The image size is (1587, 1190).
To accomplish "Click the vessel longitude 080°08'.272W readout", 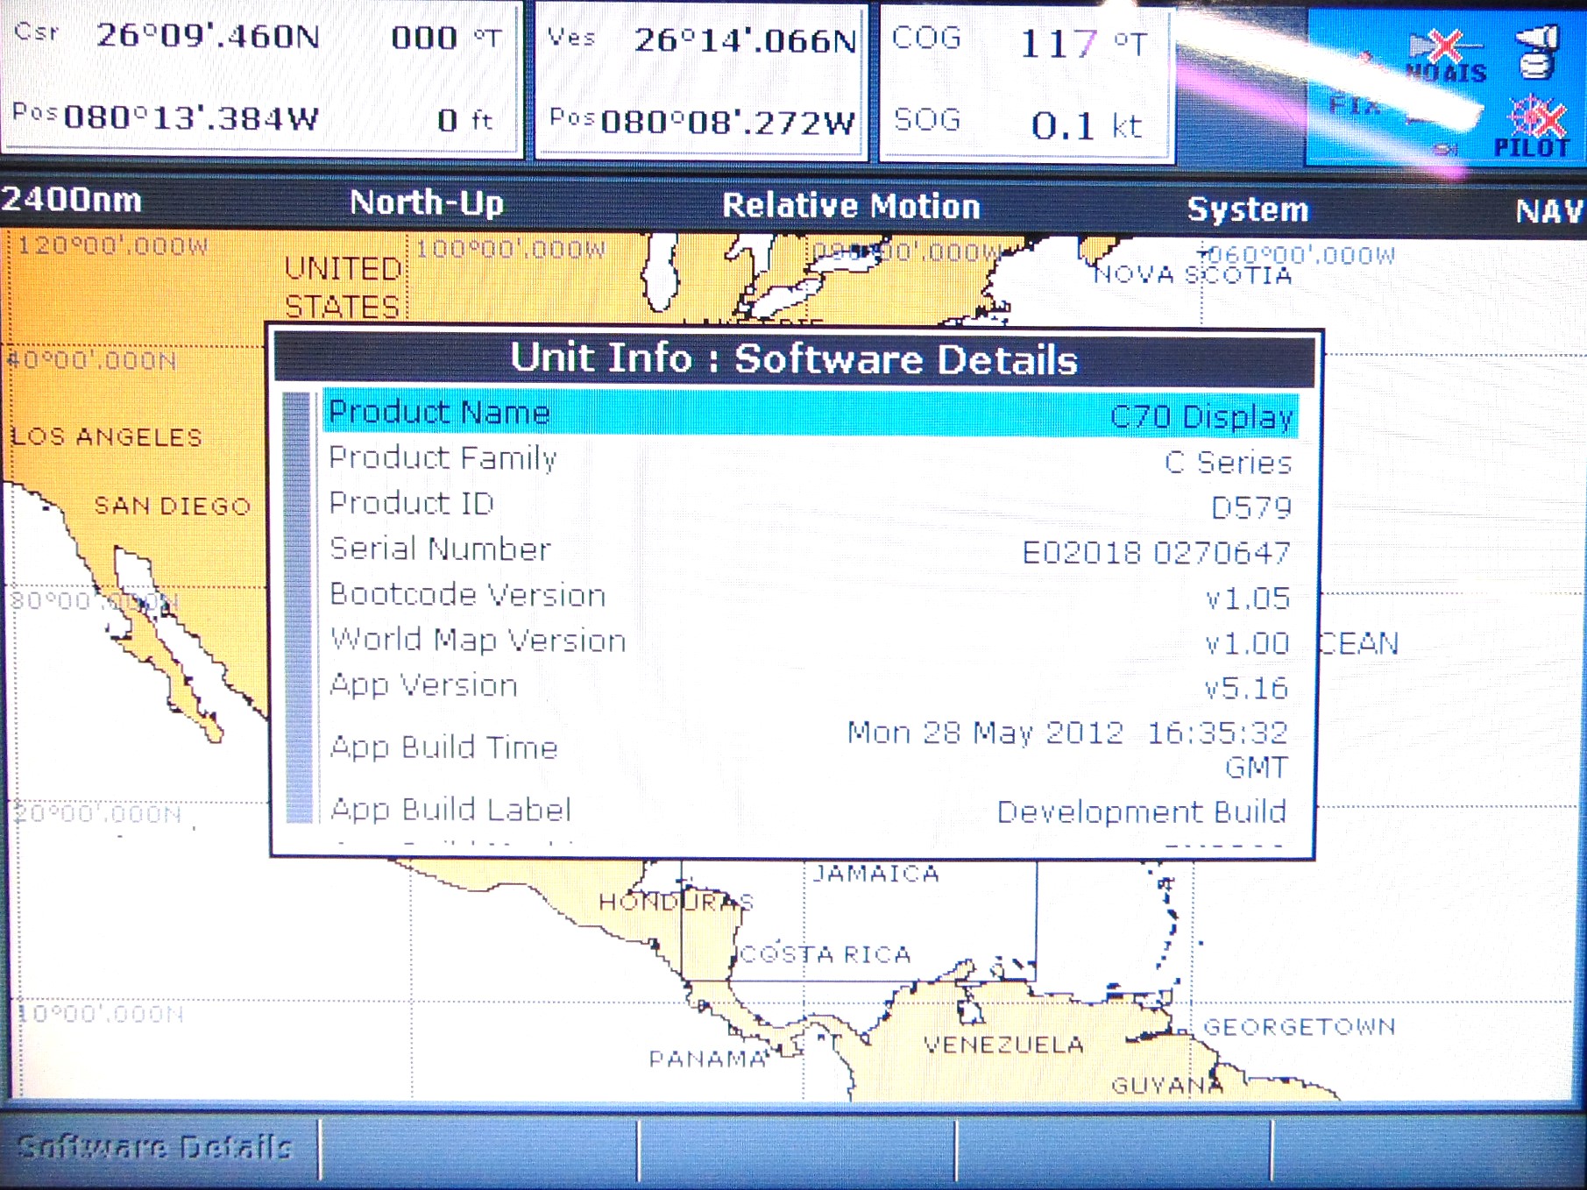I will pyautogui.click(x=727, y=122).
